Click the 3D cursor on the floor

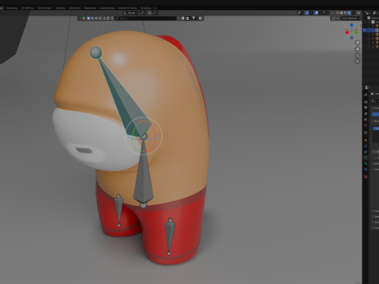(x=133, y=250)
